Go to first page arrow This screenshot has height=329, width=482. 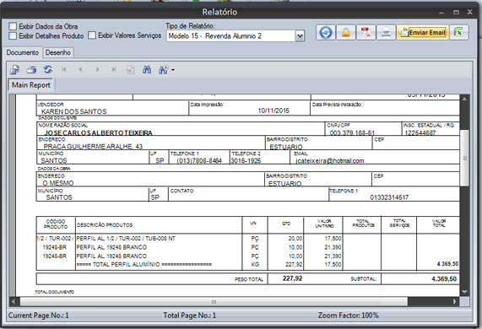click(64, 70)
